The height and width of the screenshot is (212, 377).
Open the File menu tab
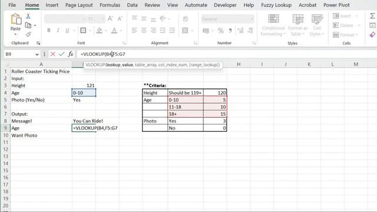12,5
